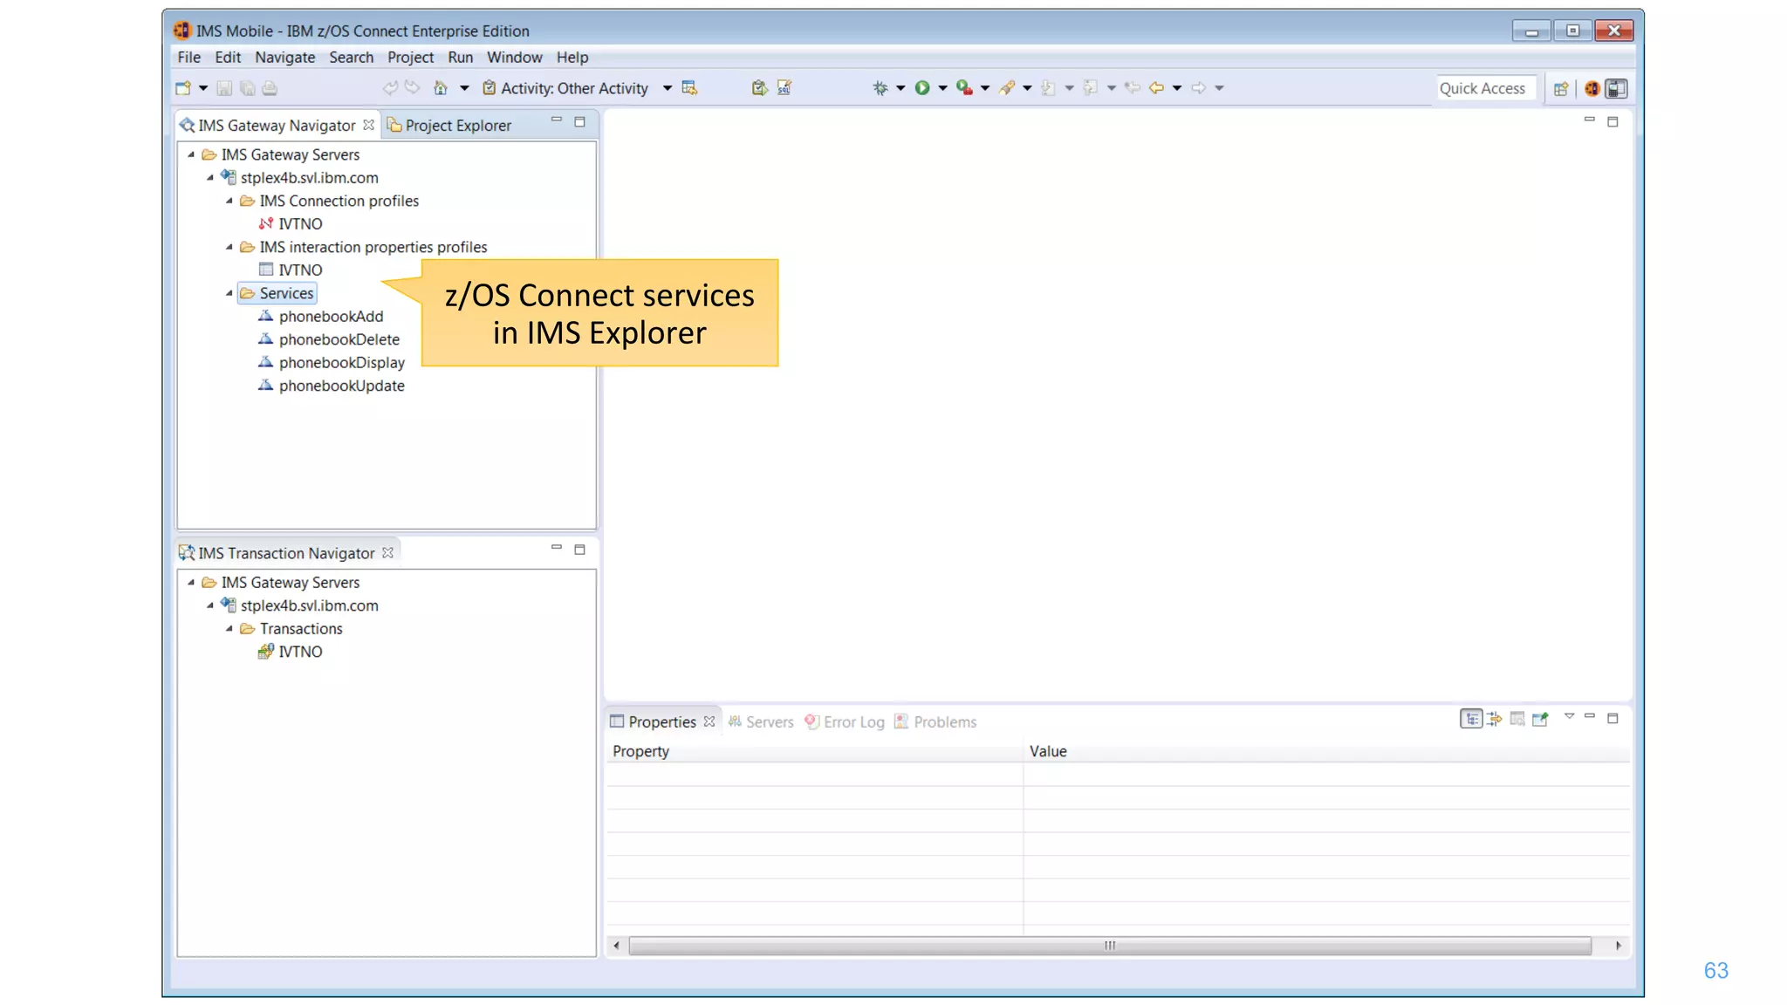Select stplex4b.svl.ibm.com in Gateway Navigator
1787x1005 pixels.
[x=299, y=178]
